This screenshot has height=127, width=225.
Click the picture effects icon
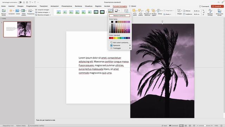coord(117,11)
